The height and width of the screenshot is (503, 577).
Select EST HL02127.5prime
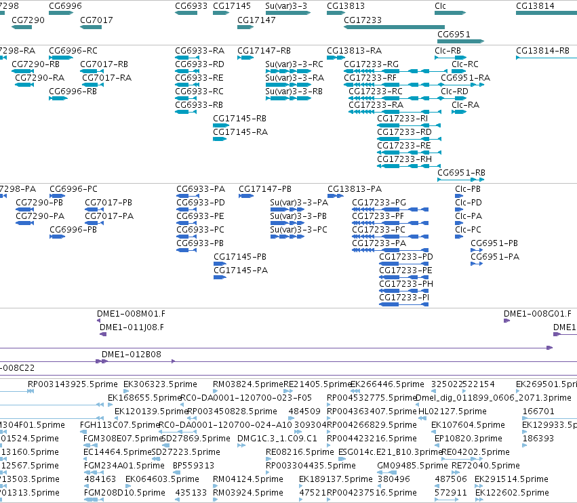pyautogui.click(x=453, y=411)
